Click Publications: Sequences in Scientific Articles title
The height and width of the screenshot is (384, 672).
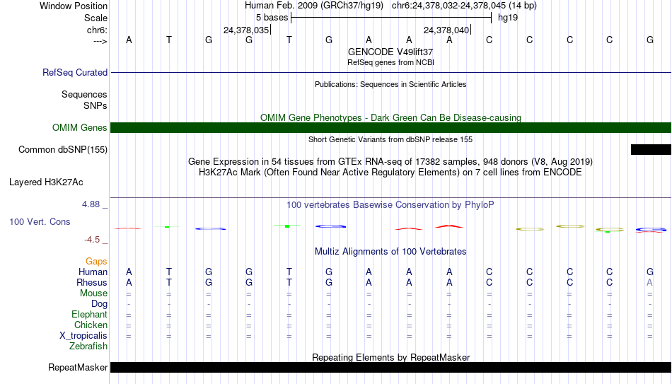coord(390,84)
